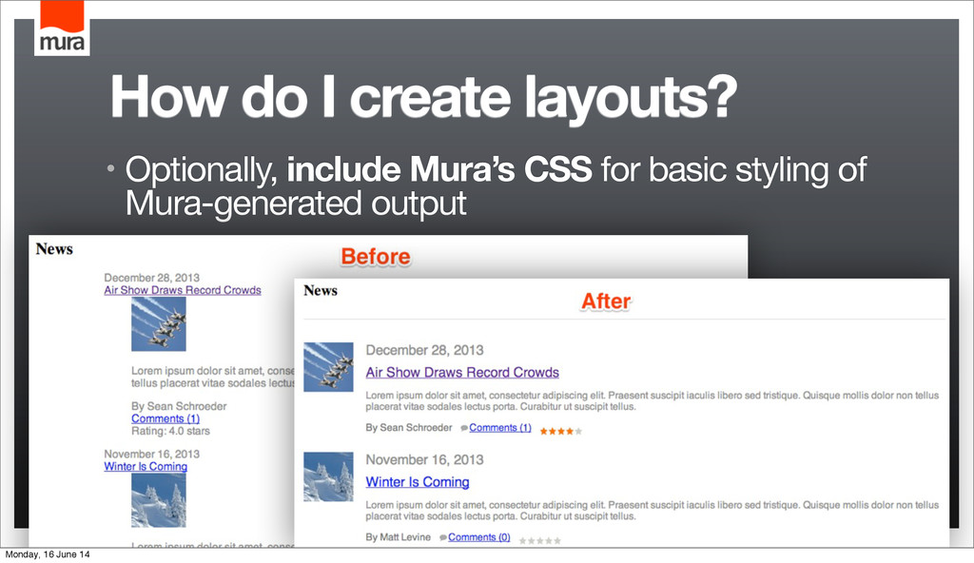Click snowy trees thumbnail in After panel
974x563 pixels.
(x=328, y=476)
